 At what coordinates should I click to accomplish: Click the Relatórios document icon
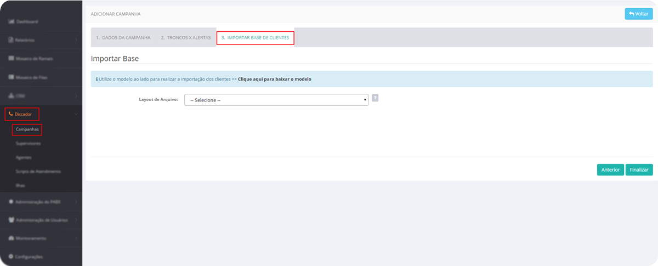click(x=11, y=41)
